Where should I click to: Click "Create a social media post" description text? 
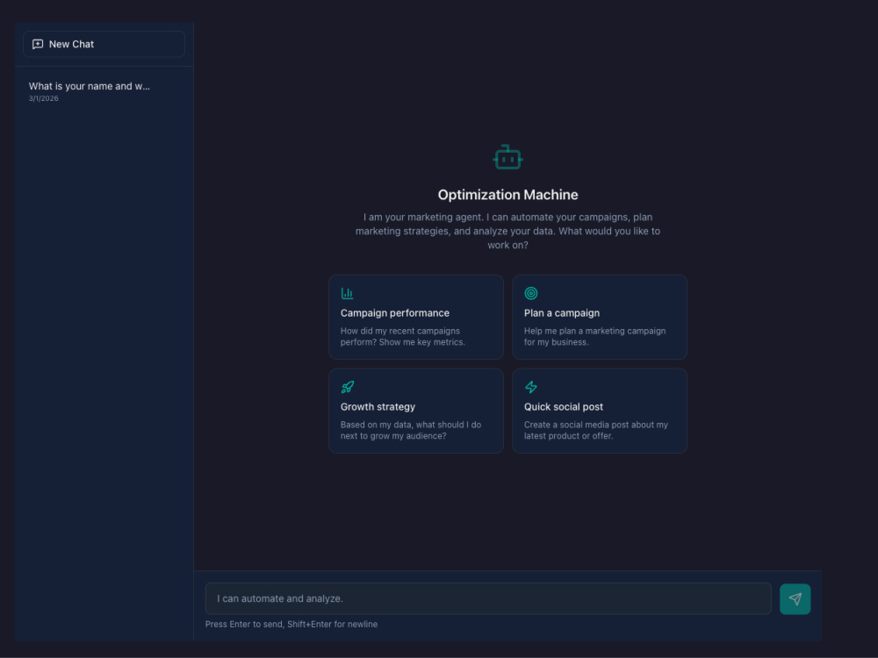596,430
